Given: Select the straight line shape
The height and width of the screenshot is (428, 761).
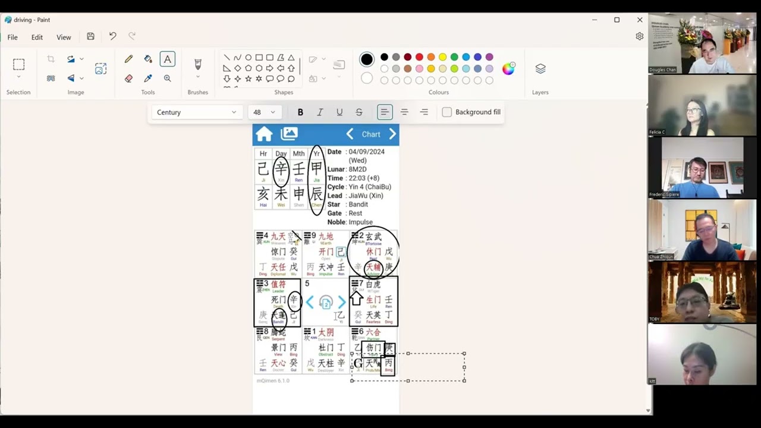Looking at the screenshot, I should pos(227,58).
